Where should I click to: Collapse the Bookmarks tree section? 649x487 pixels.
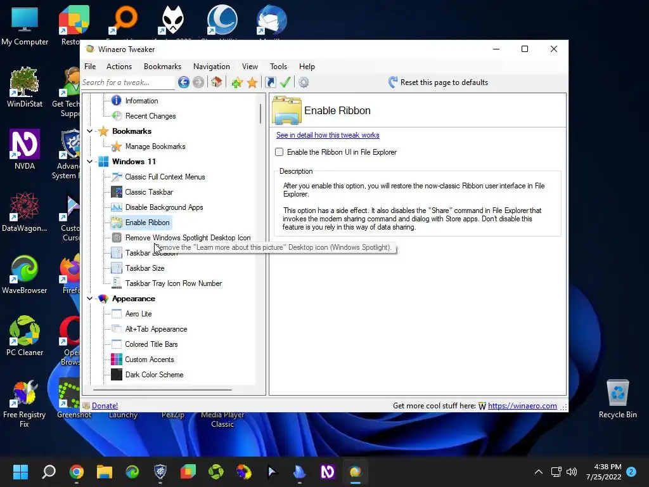[x=90, y=131]
